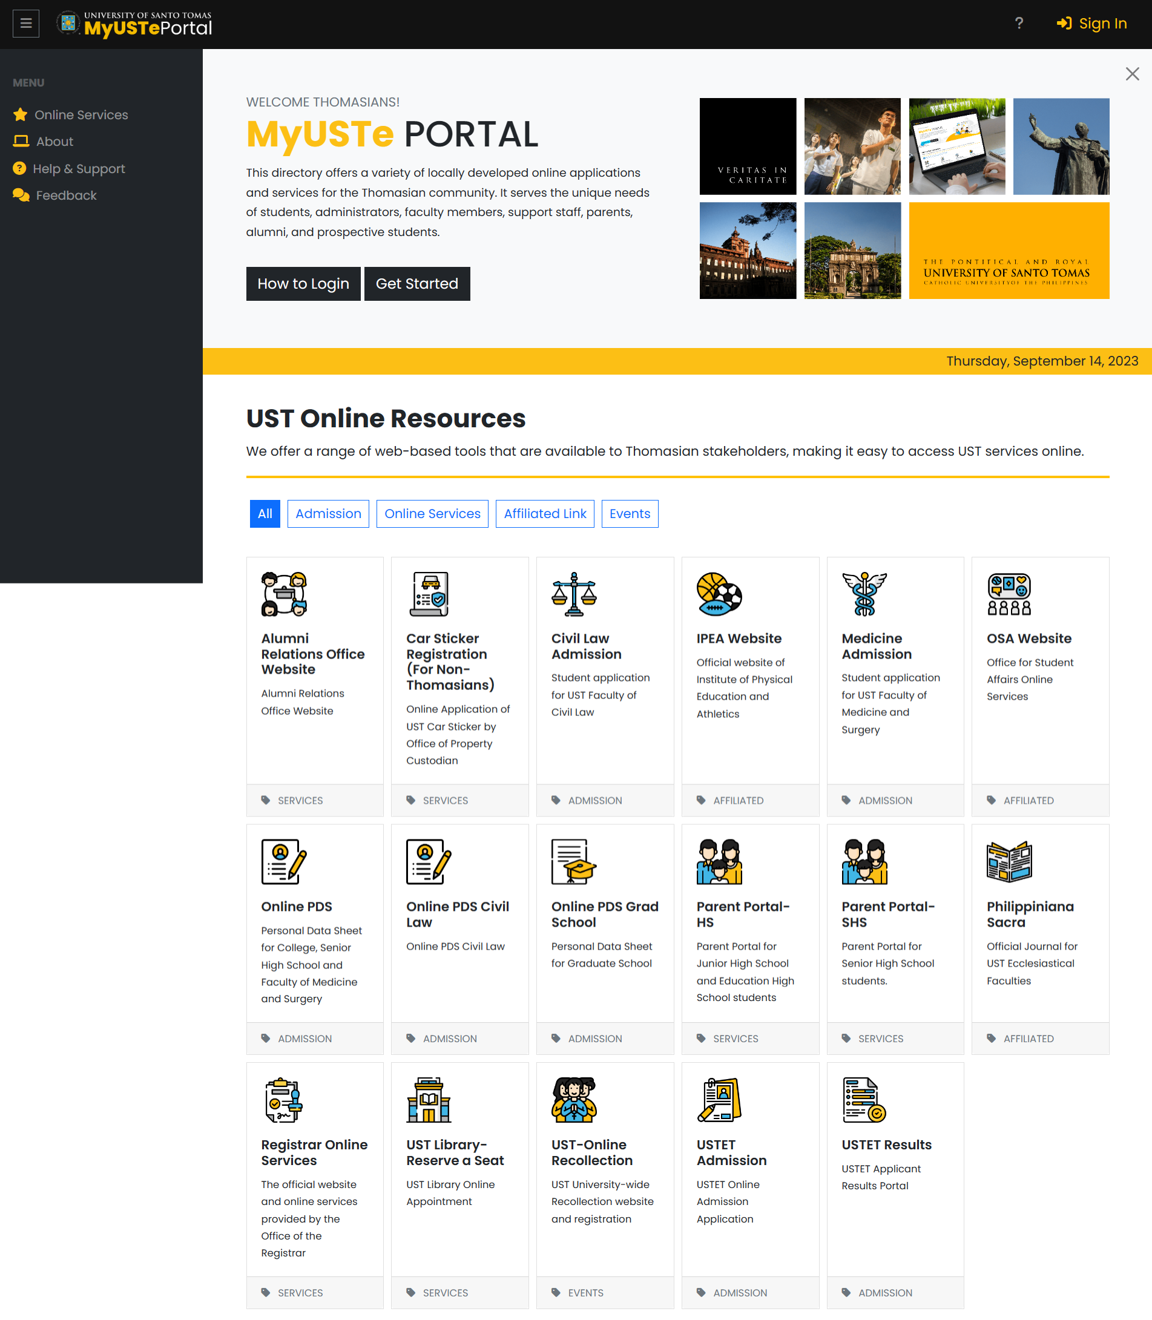1152x1320 pixels.
Task: Open the USTET Results title link
Action: pyautogui.click(x=886, y=1144)
